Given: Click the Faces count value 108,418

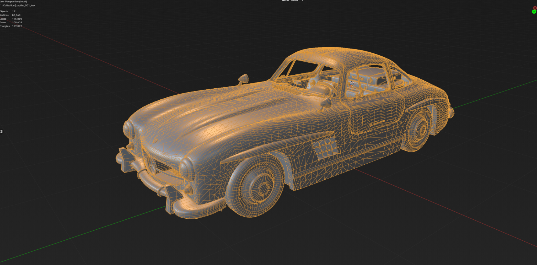Looking at the screenshot, I should 17,23.
